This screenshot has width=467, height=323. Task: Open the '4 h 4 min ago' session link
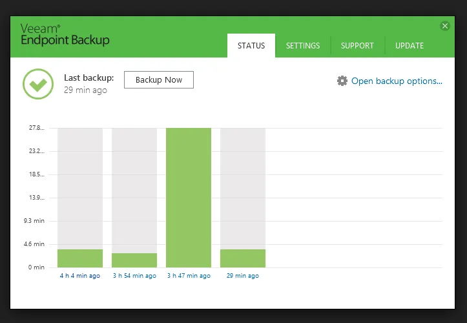(x=80, y=276)
